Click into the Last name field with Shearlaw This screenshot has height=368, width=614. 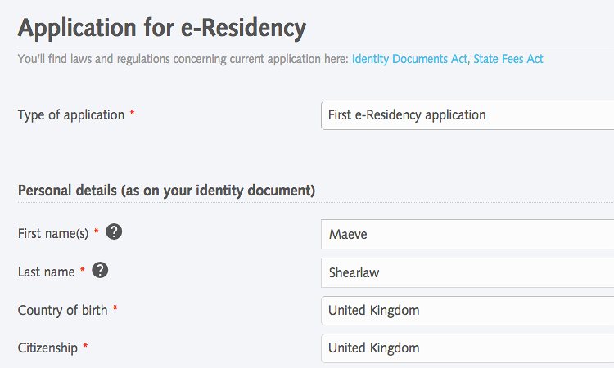[x=467, y=273]
